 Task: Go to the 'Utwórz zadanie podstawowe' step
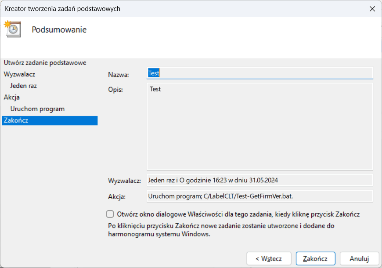point(45,63)
